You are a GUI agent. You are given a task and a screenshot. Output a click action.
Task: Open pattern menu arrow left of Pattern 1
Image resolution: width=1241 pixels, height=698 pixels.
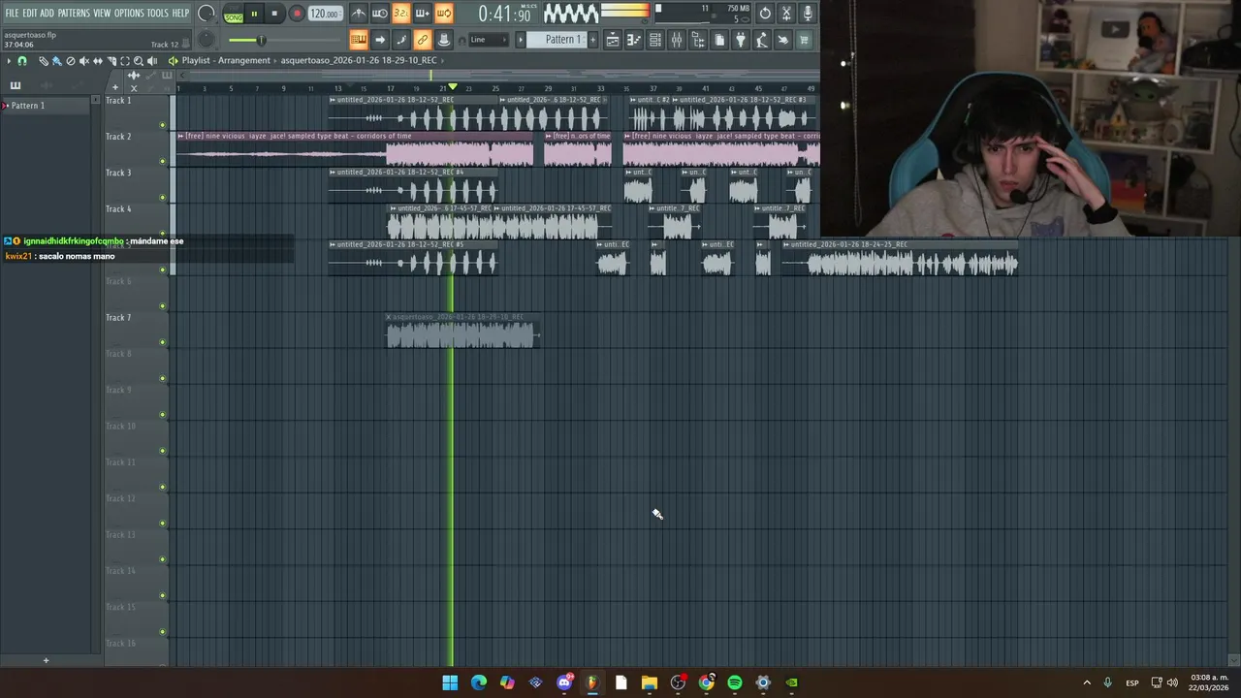(521, 40)
